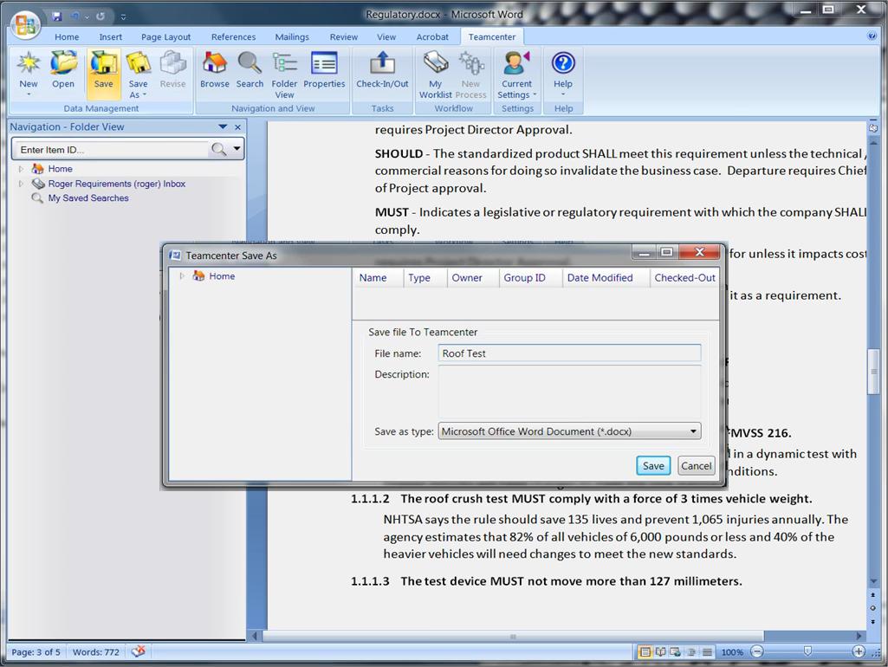Click the Redo icon in quick access toolbar

coord(100,16)
